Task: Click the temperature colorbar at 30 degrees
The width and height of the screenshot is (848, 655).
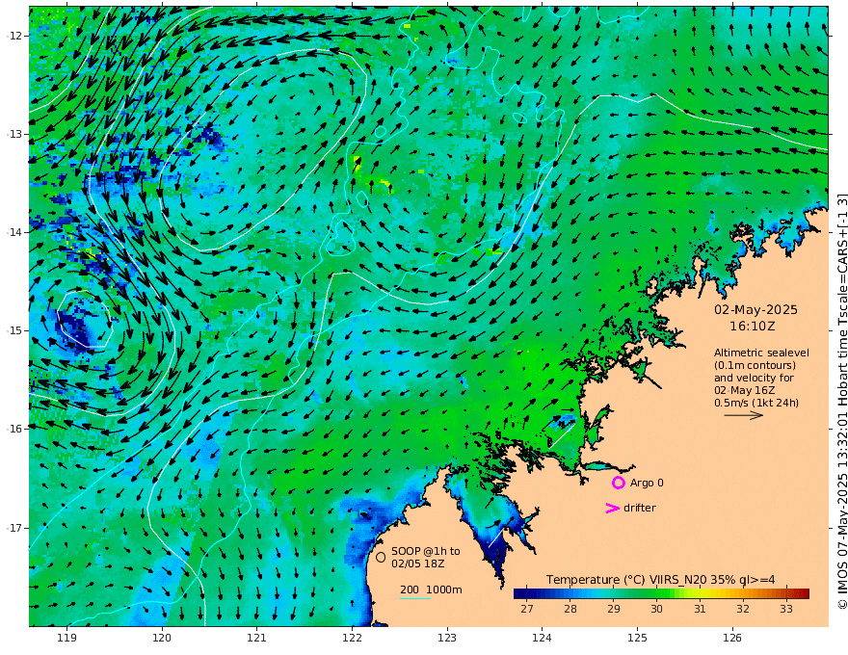Action: 656,593
